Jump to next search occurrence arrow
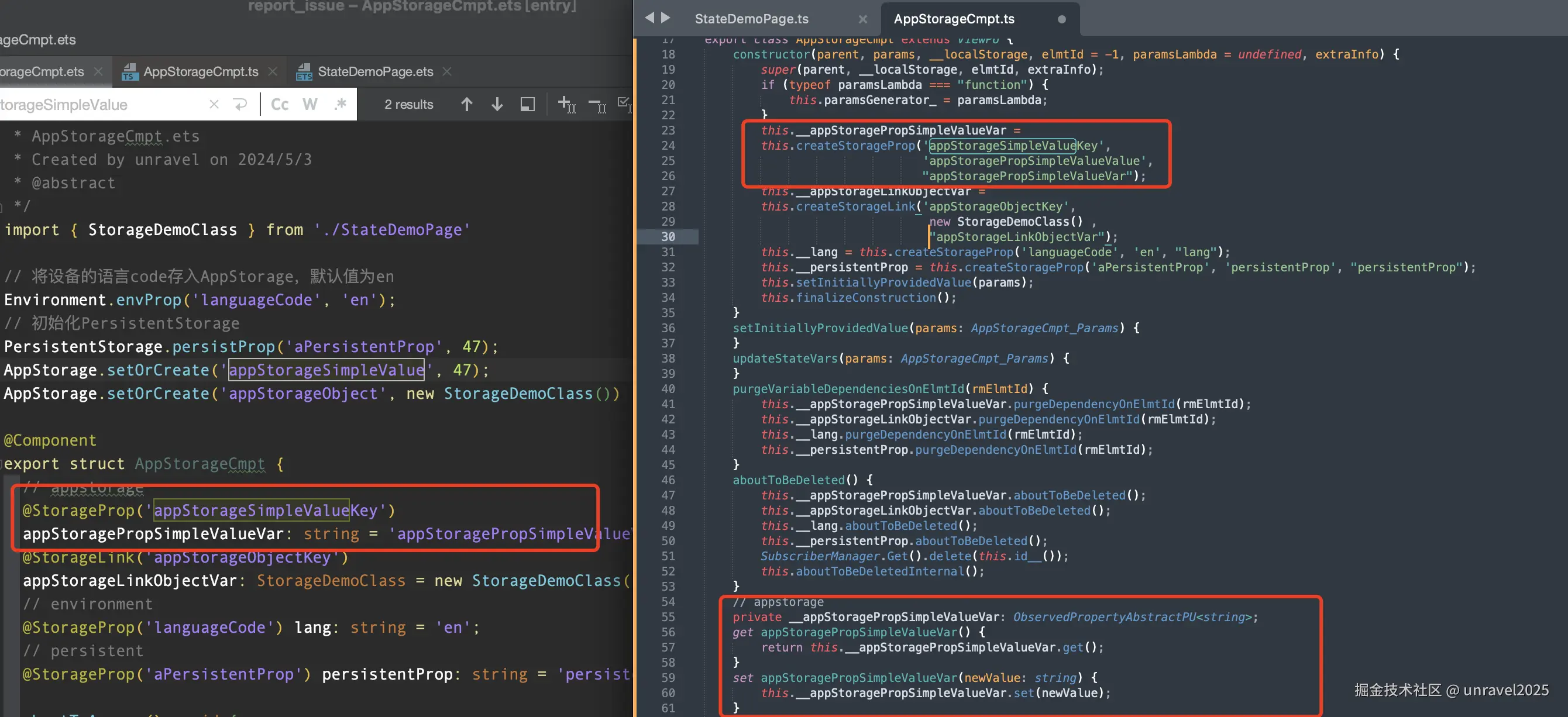The width and height of the screenshot is (1568, 717). tap(497, 104)
